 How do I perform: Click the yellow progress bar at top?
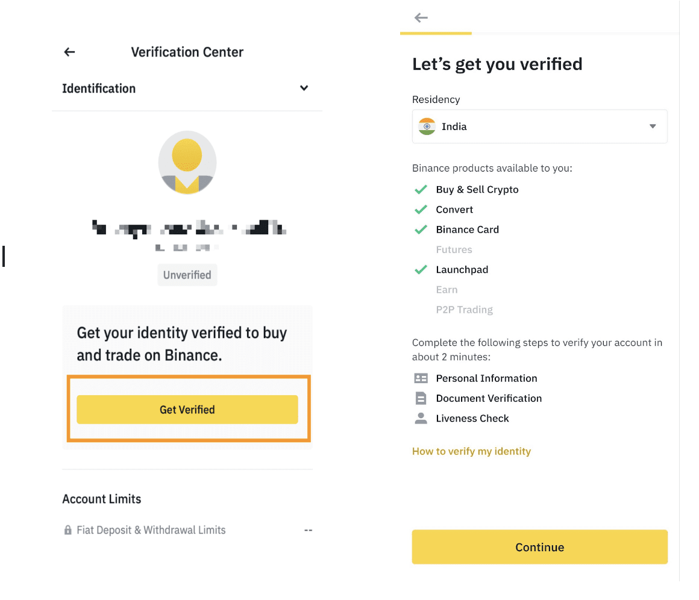tap(436, 33)
